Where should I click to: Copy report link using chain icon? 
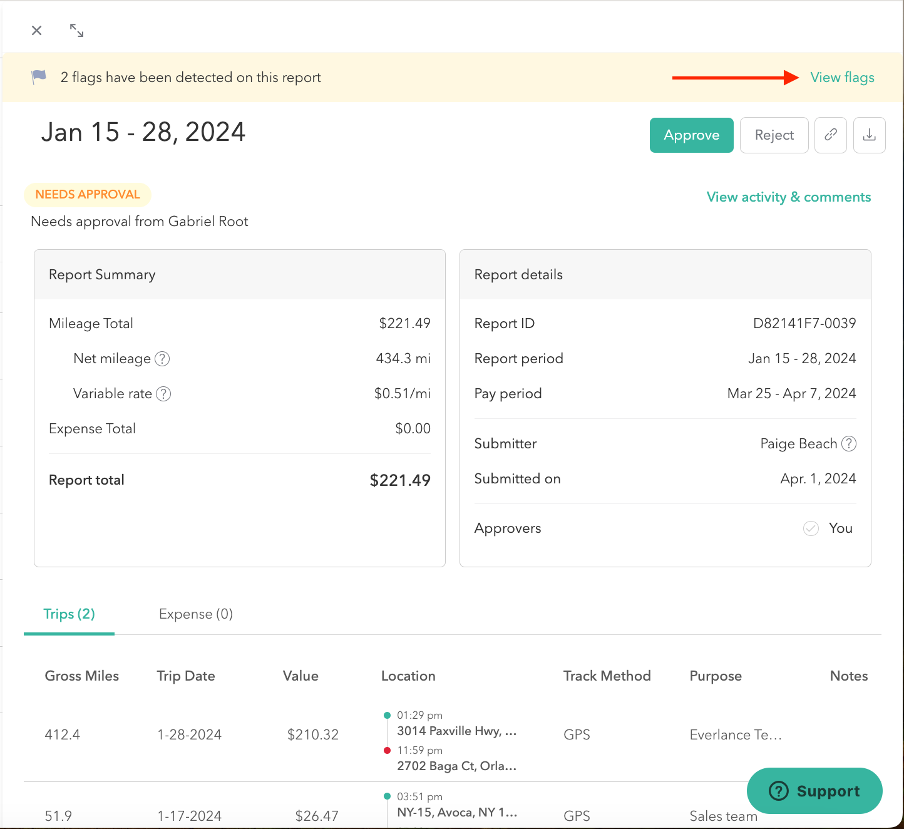(830, 135)
